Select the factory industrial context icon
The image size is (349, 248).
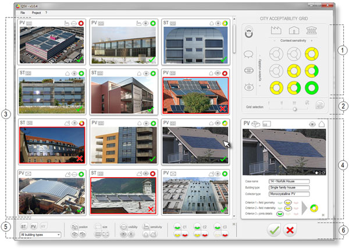pyautogui.click(x=276, y=30)
